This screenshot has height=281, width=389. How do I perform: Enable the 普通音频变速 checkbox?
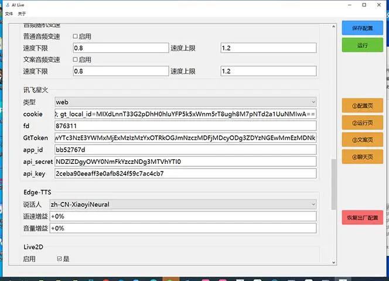coord(76,36)
